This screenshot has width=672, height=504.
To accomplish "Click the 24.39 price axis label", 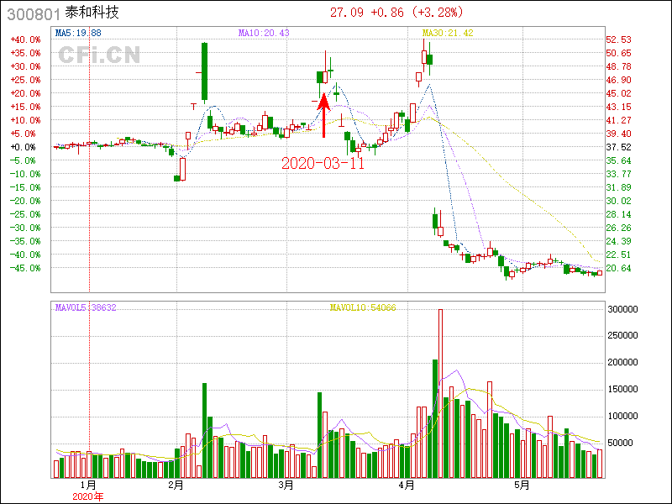I will click(618, 241).
